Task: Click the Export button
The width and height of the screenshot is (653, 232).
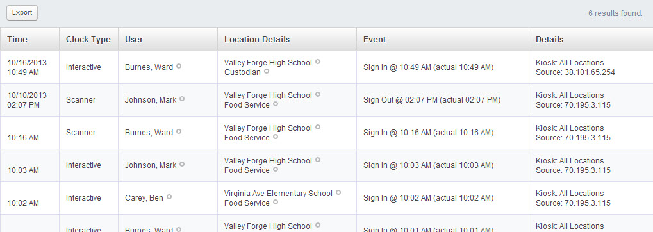Action: [x=22, y=13]
